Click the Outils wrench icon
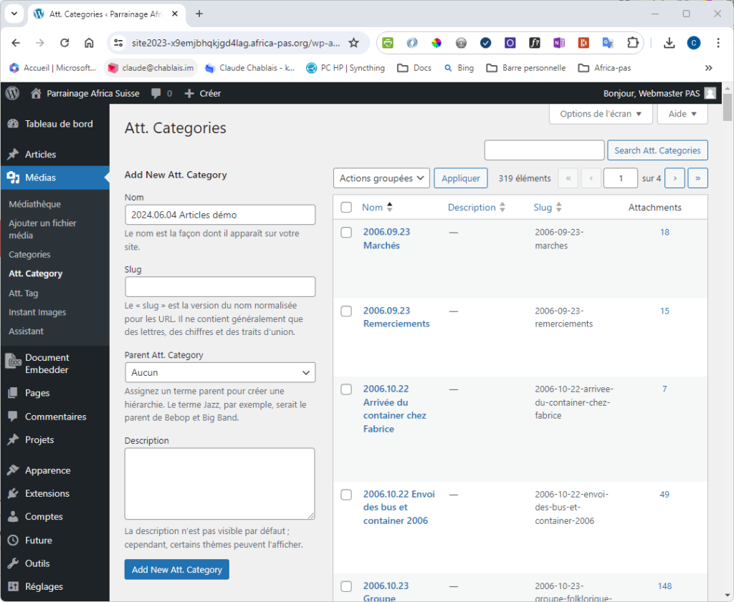Screen dimensions: 734x602 (13, 563)
